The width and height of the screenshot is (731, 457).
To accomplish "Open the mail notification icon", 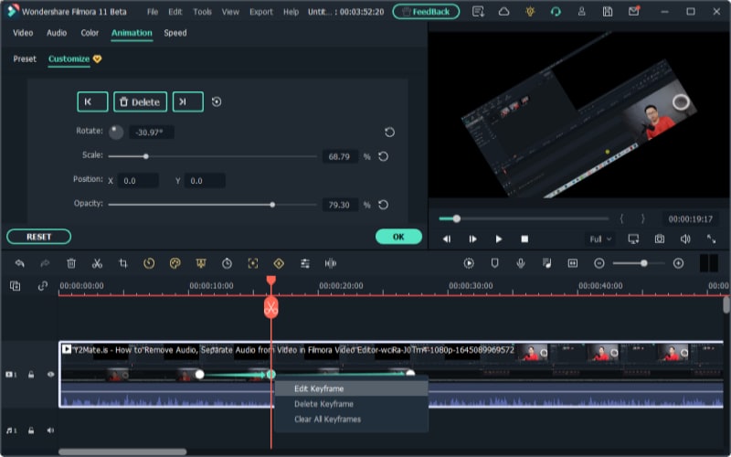I will [633, 11].
